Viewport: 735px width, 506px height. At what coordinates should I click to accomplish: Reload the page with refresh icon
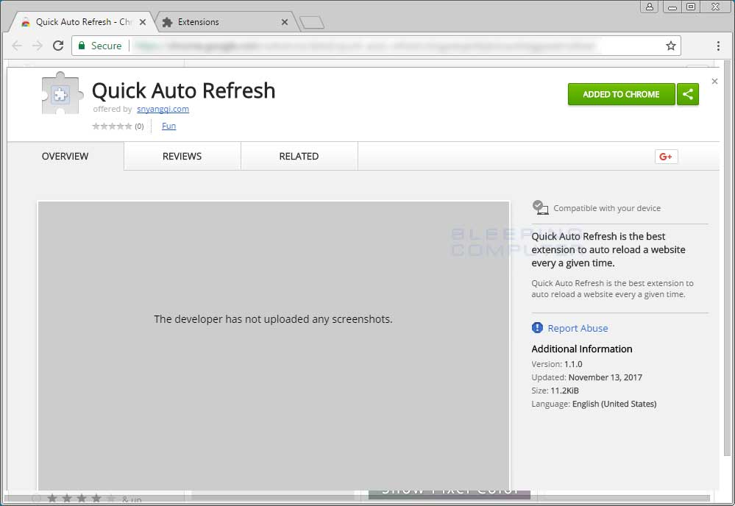tap(58, 46)
